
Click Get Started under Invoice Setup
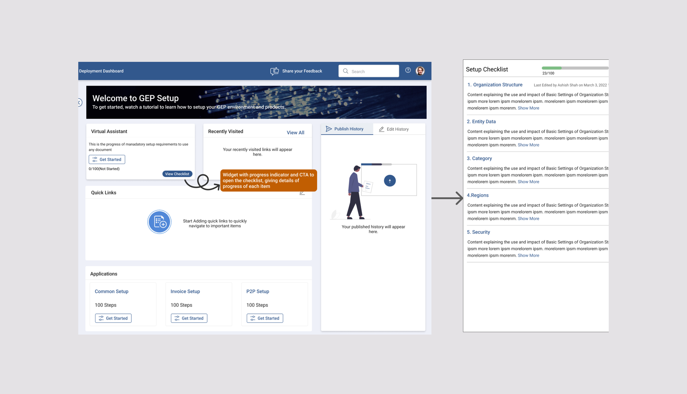coord(189,318)
